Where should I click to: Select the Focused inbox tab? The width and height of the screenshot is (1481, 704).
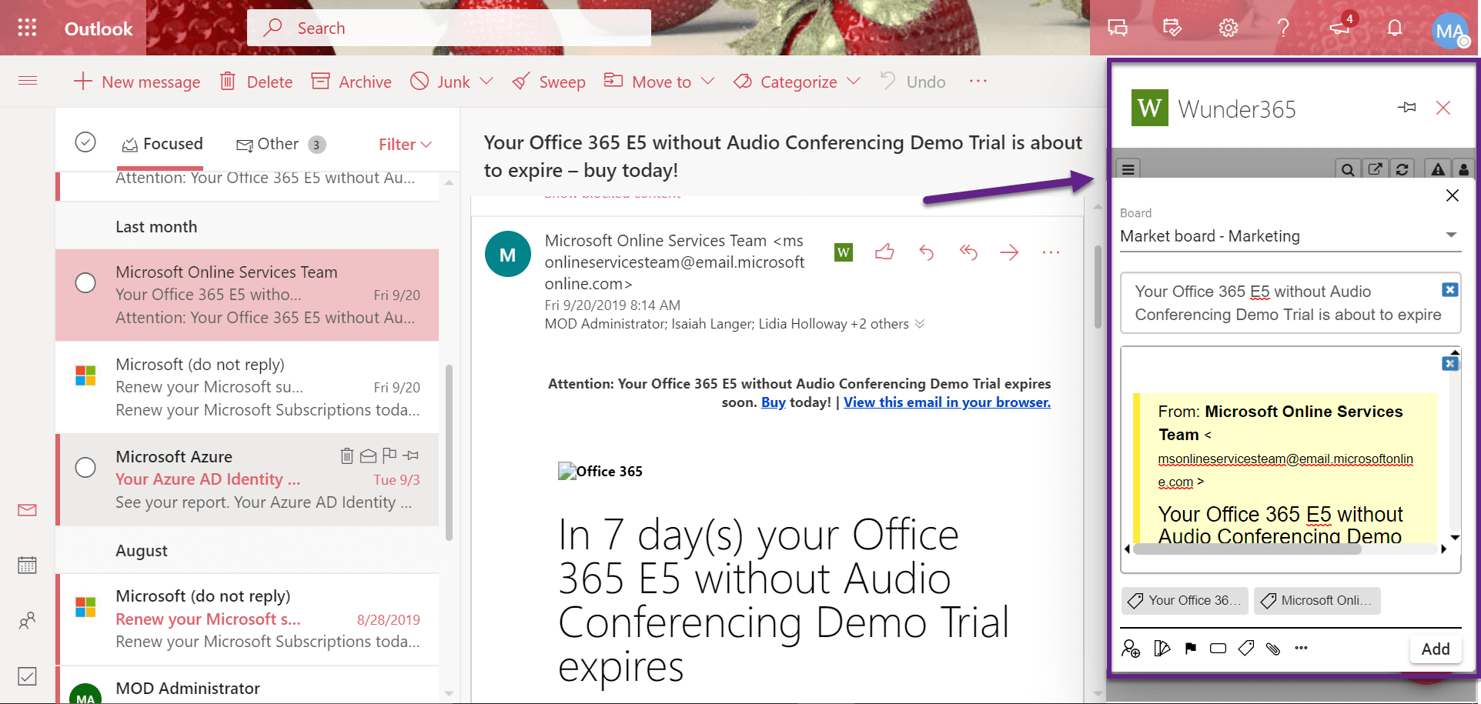(162, 145)
